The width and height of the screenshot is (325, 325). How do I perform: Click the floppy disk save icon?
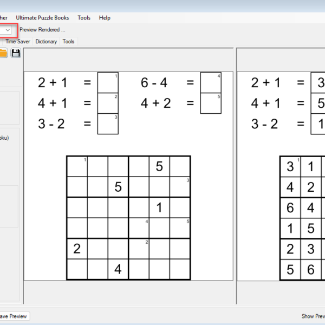[x=16, y=53]
